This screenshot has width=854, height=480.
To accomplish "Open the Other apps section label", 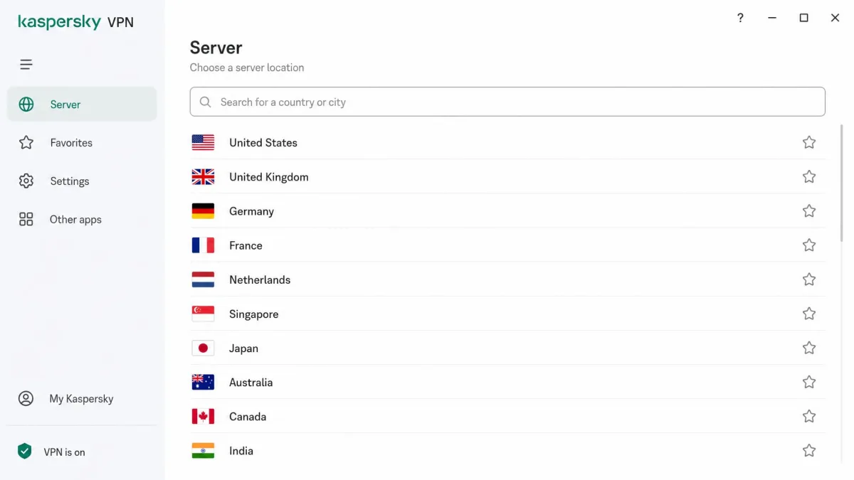I will click(75, 220).
